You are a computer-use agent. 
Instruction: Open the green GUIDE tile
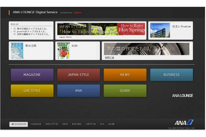125,91
